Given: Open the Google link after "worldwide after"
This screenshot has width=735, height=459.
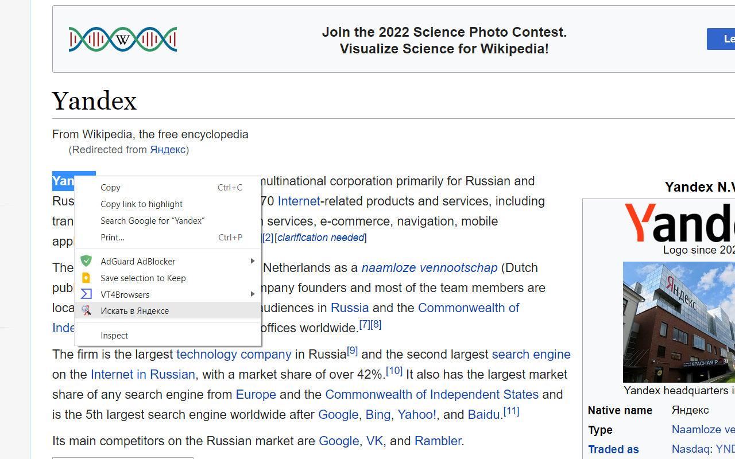Looking at the screenshot, I should coord(338,415).
